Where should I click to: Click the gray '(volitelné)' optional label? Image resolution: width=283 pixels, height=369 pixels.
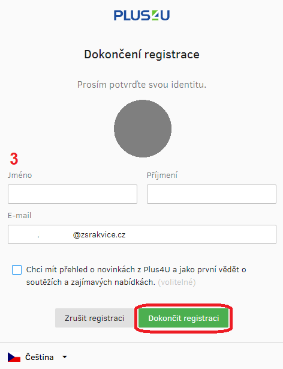click(x=177, y=282)
